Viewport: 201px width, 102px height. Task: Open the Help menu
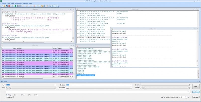click(x=30, y=3)
